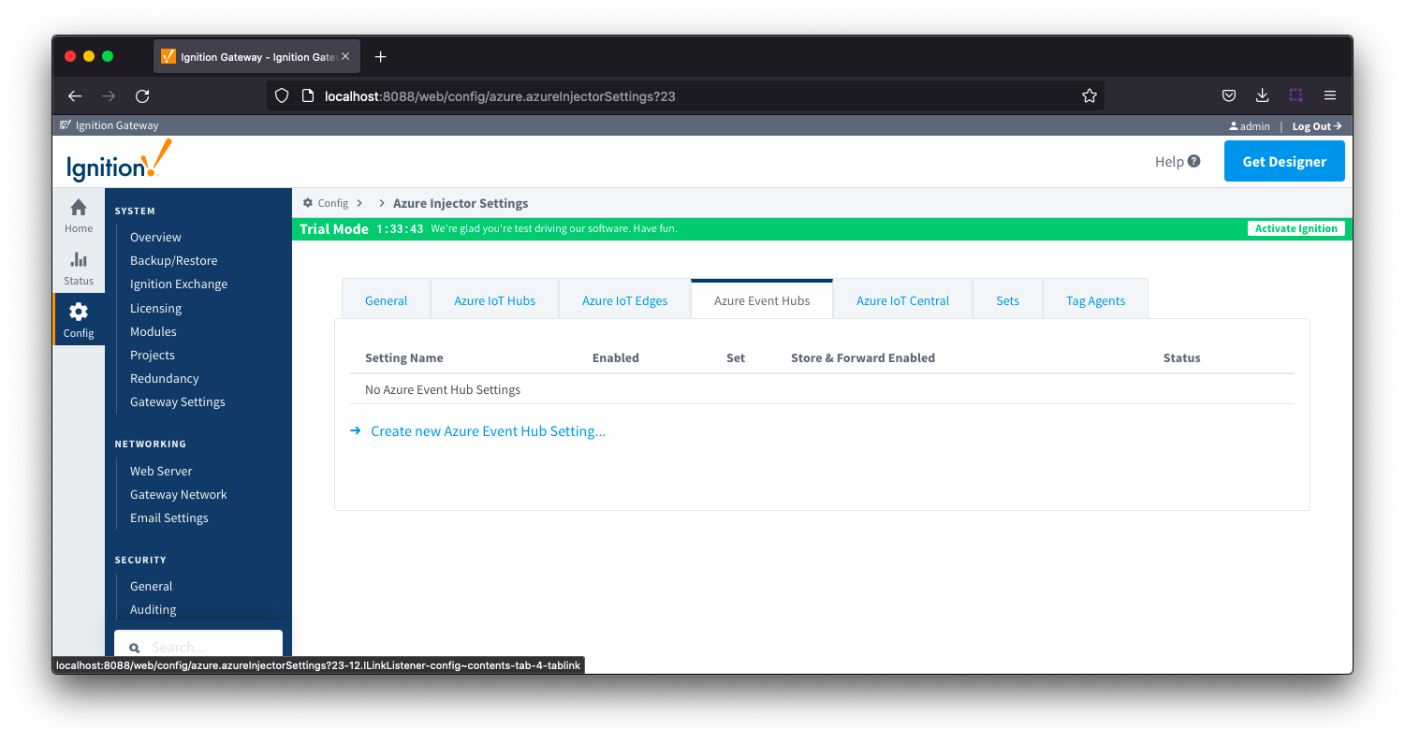Open the Status bar-chart icon

tap(79, 260)
